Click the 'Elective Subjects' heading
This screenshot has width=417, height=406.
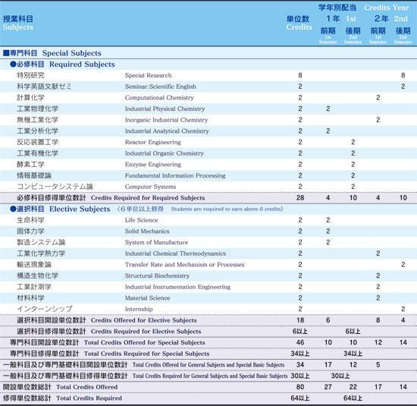[80, 209]
